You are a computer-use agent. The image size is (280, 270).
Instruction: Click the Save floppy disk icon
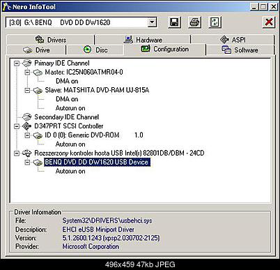coord(174,22)
